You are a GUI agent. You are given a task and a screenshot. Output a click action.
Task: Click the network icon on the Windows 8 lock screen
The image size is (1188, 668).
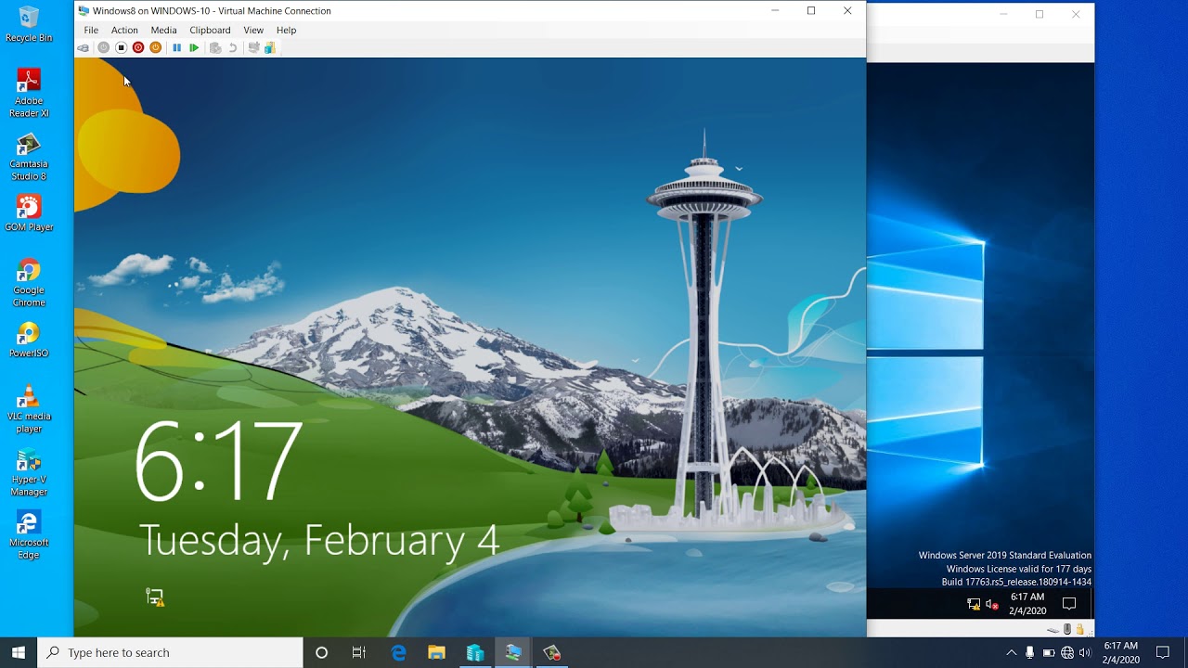point(155,597)
